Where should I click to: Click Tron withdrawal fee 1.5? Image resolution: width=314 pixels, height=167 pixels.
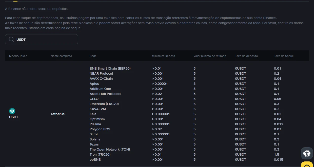(x=277, y=154)
